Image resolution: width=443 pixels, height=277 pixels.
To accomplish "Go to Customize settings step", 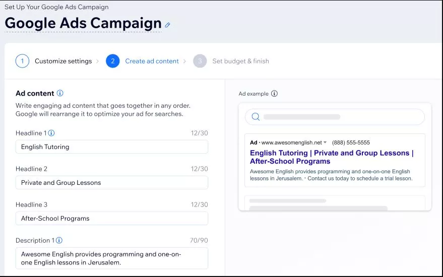I will [x=64, y=61].
